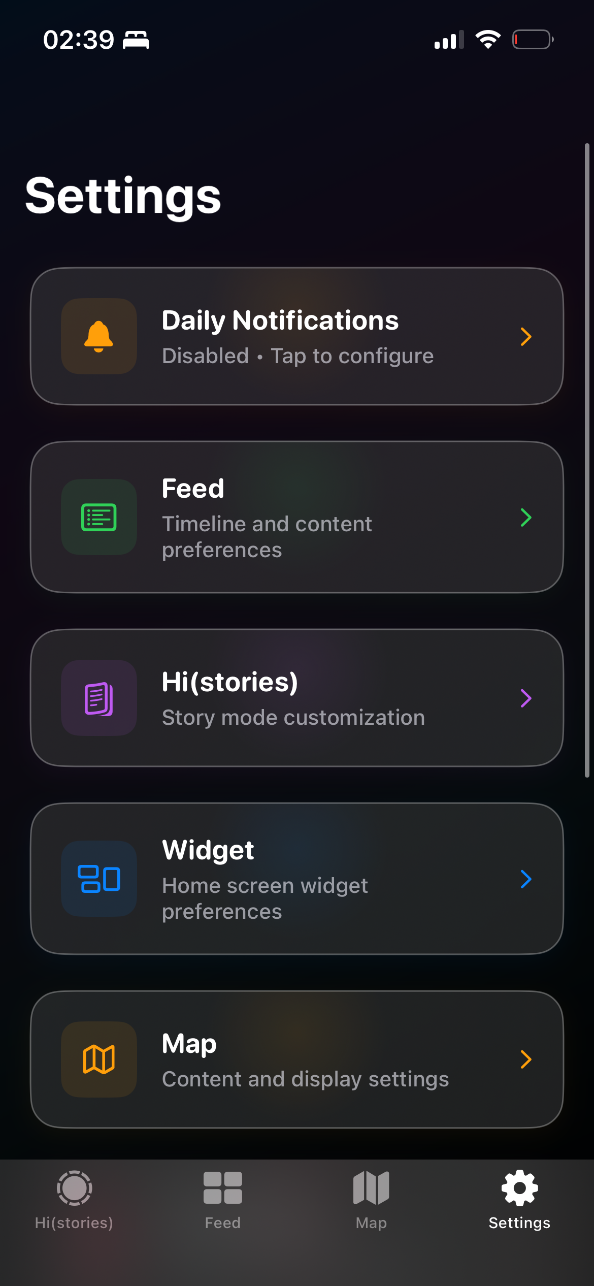Screen dimensions: 594x1286
Task: Open Map settings via orange chevron
Action: coord(526,1059)
